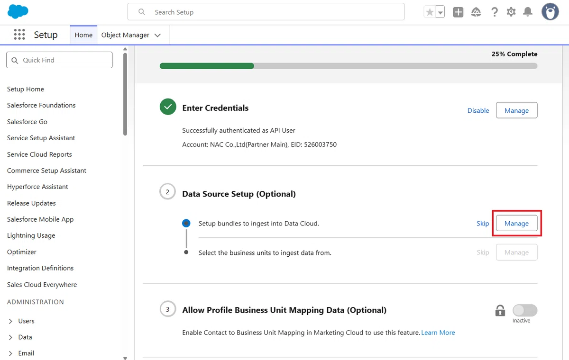
Task: Toggle Allow Profile Business Unit Mapping switch
Action: tap(525, 310)
